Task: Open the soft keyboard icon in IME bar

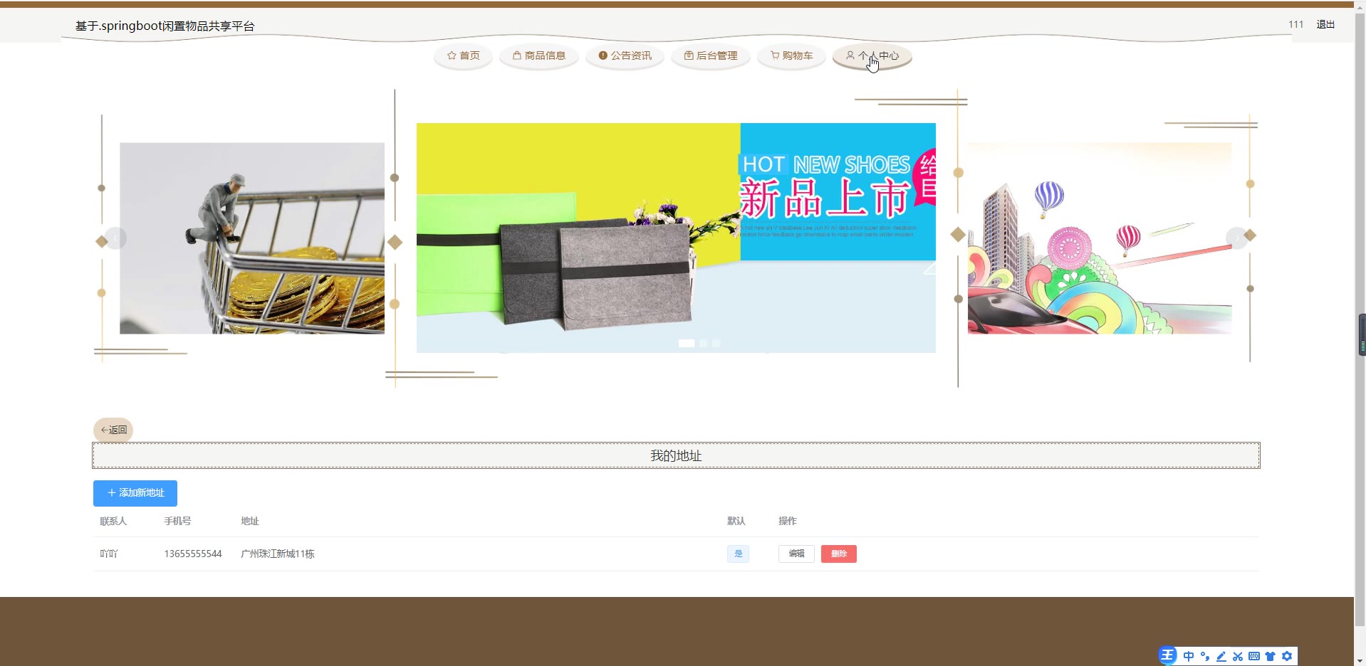Action: pyautogui.click(x=1253, y=656)
